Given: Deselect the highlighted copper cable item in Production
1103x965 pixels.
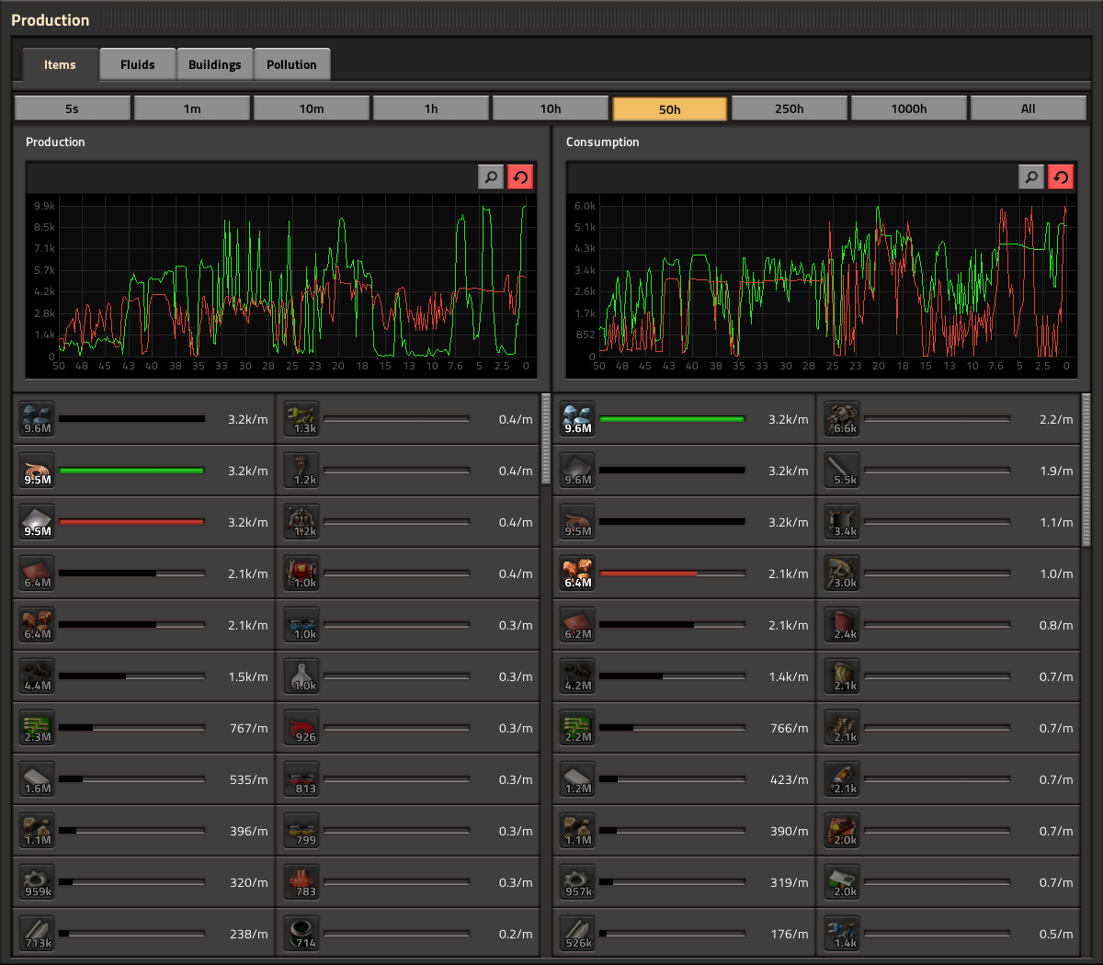Looking at the screenshot, I should [x=38, y=471].
